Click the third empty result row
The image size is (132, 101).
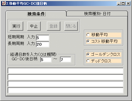[x=65, y=84]
